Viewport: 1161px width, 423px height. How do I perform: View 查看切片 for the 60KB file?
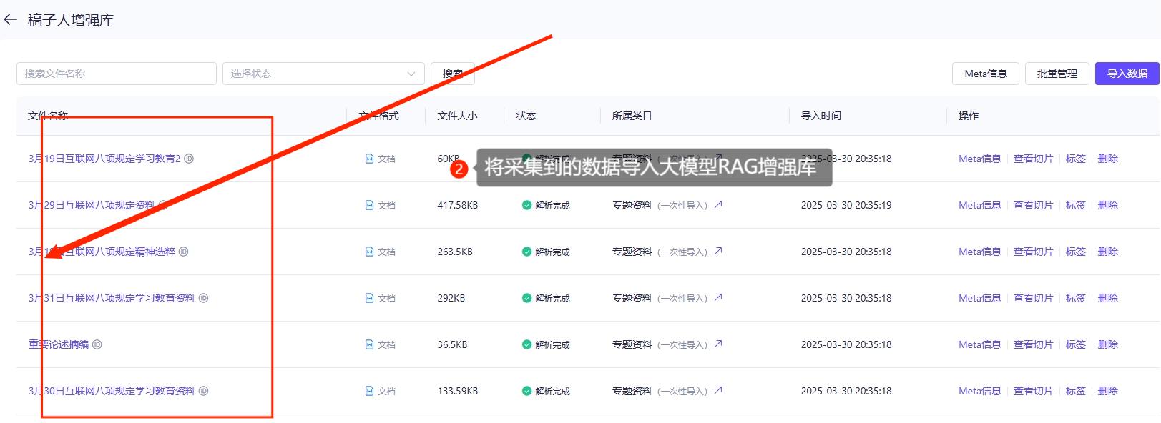[1034, 159]
